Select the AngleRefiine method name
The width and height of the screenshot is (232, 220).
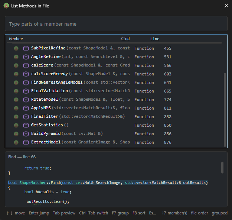coord(46,56)
